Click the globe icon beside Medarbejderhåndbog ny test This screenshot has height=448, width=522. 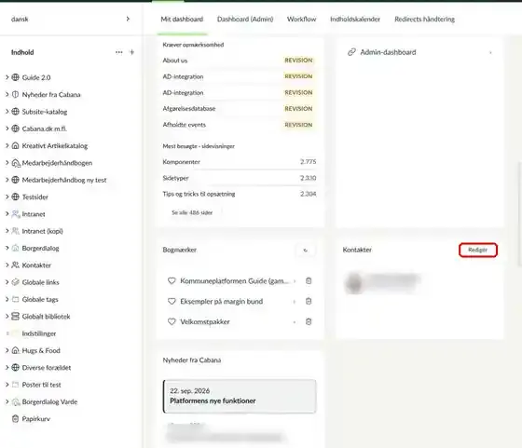15,180
